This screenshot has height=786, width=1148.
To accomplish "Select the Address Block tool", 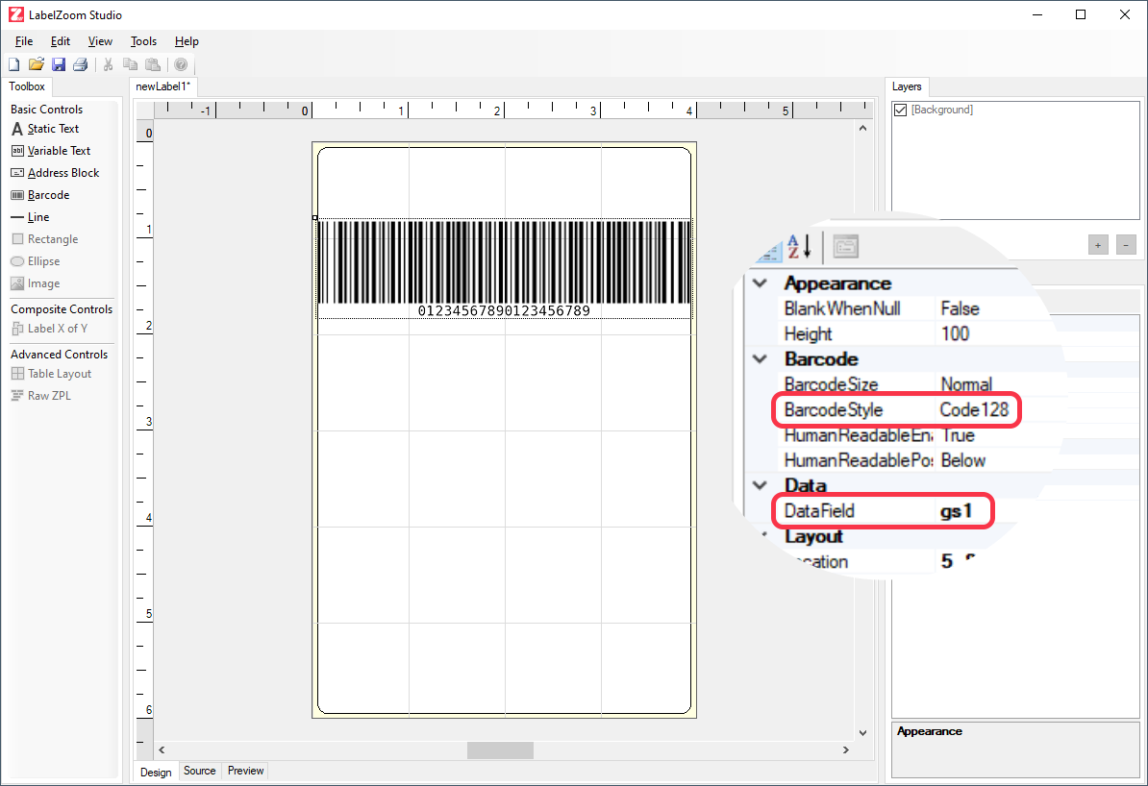I will [x=56, y=173].
